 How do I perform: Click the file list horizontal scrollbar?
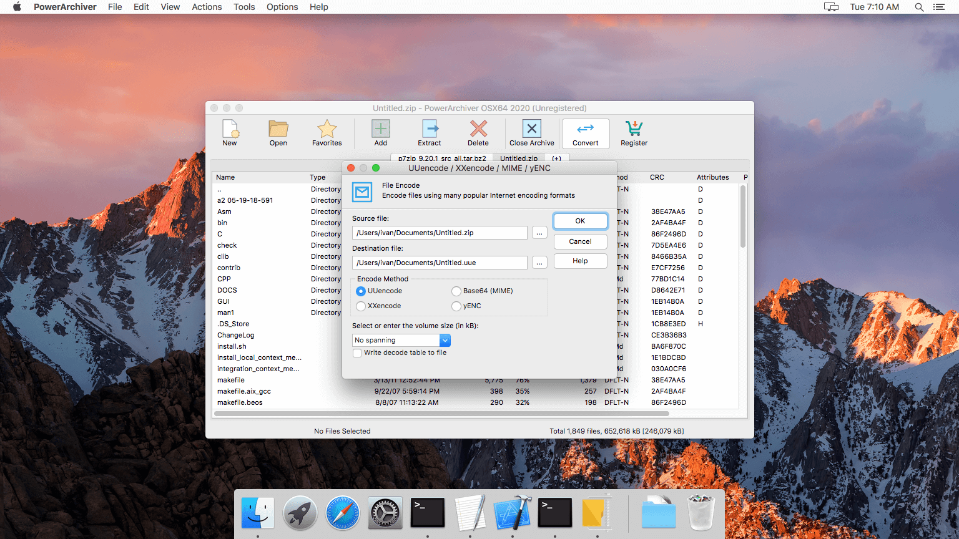click(441, 413)
